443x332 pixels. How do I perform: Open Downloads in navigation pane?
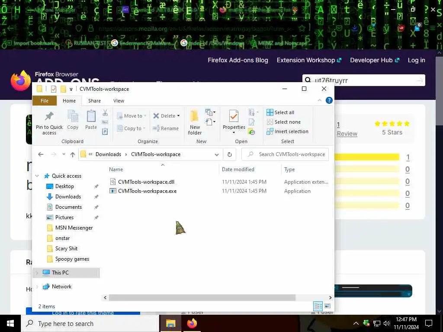click(x=68, y=197)
